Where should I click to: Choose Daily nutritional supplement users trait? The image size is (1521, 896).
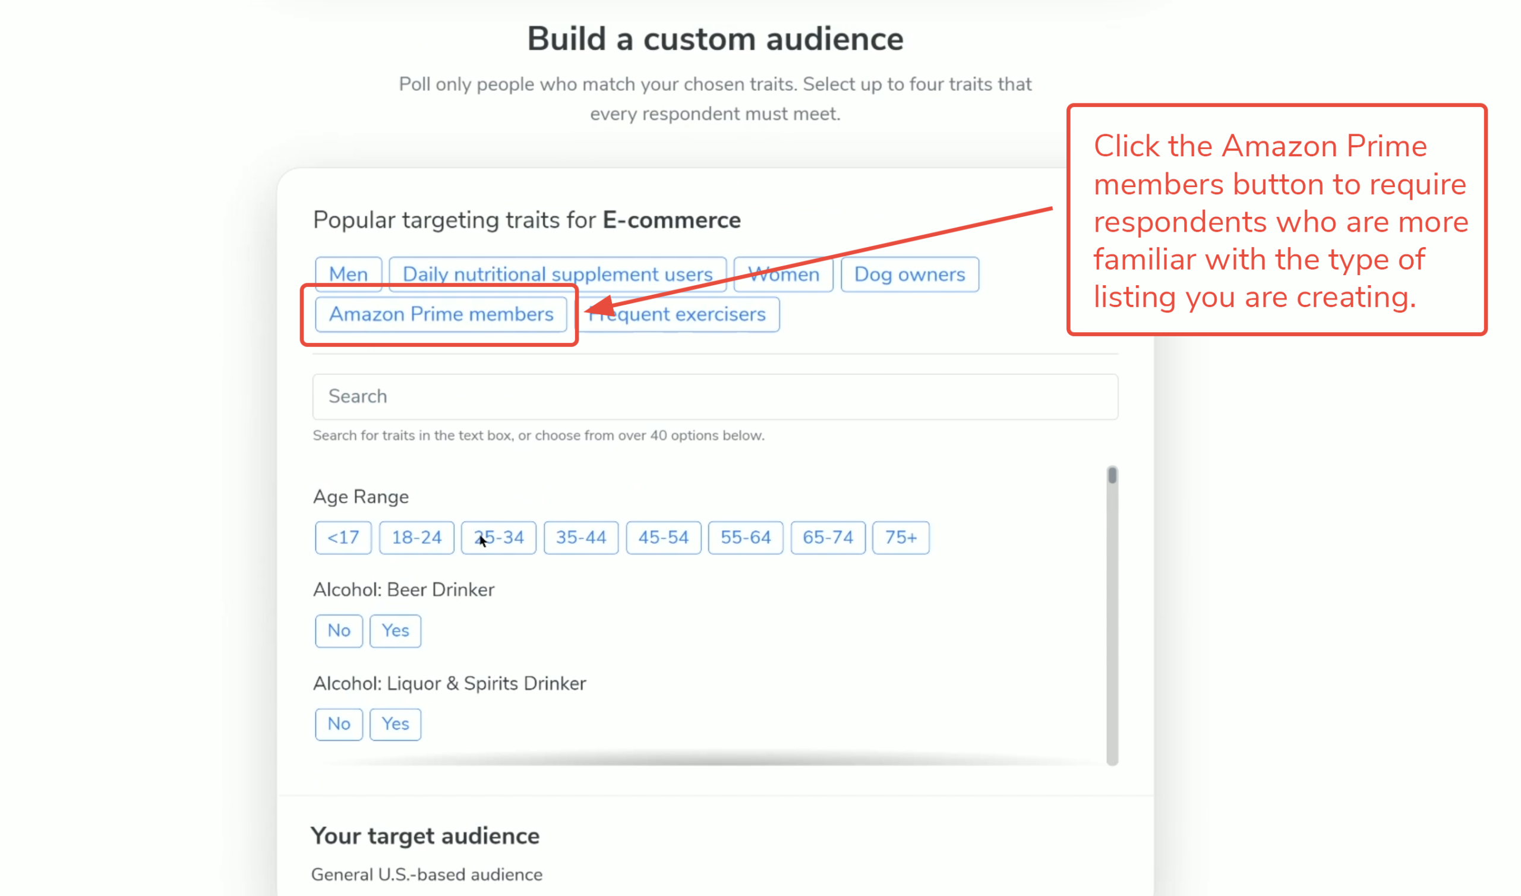[557, 274]
